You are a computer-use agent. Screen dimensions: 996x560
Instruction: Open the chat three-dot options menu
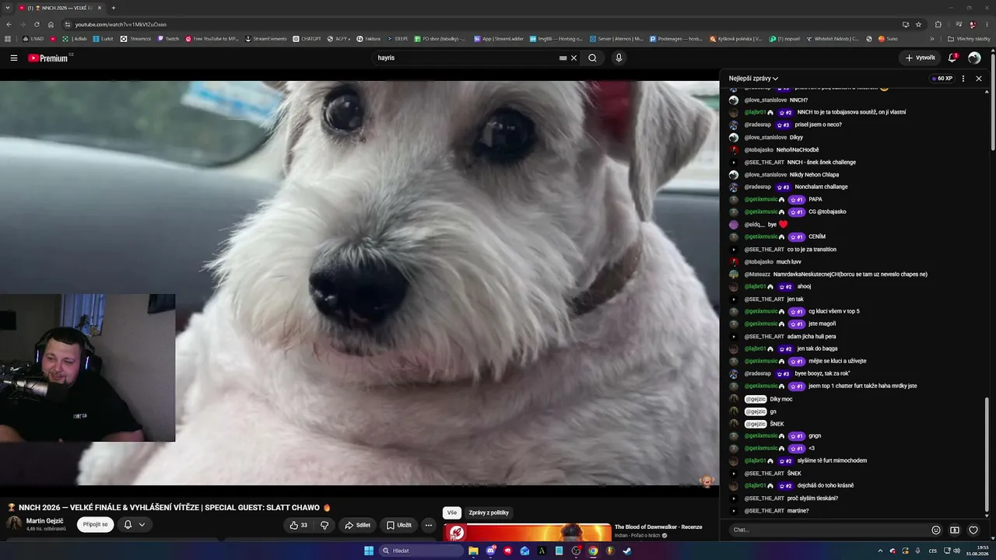963,79
